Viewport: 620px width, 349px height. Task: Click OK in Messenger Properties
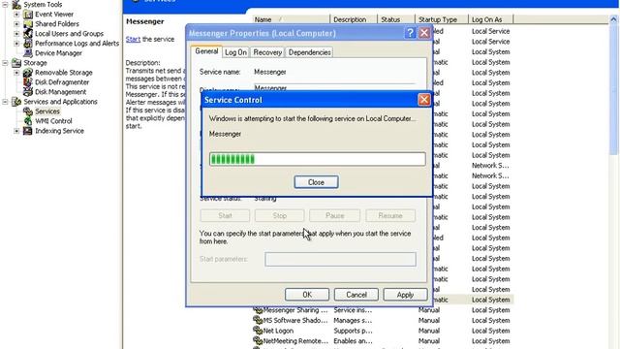click(307, 295)
